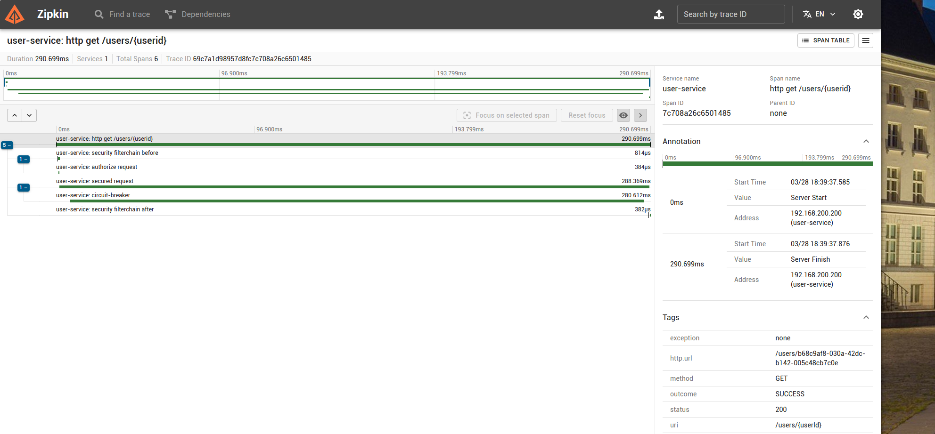Viewport: 935px width, 434px height.
Task: Open the Dependencies page
Action: 198,14
